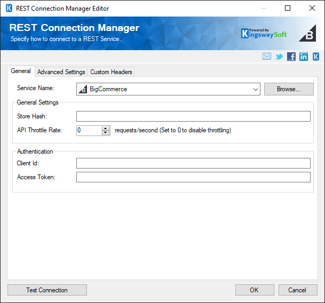
Task: Click the 'General Settings' group title
Action: click(x=37, y=102)
